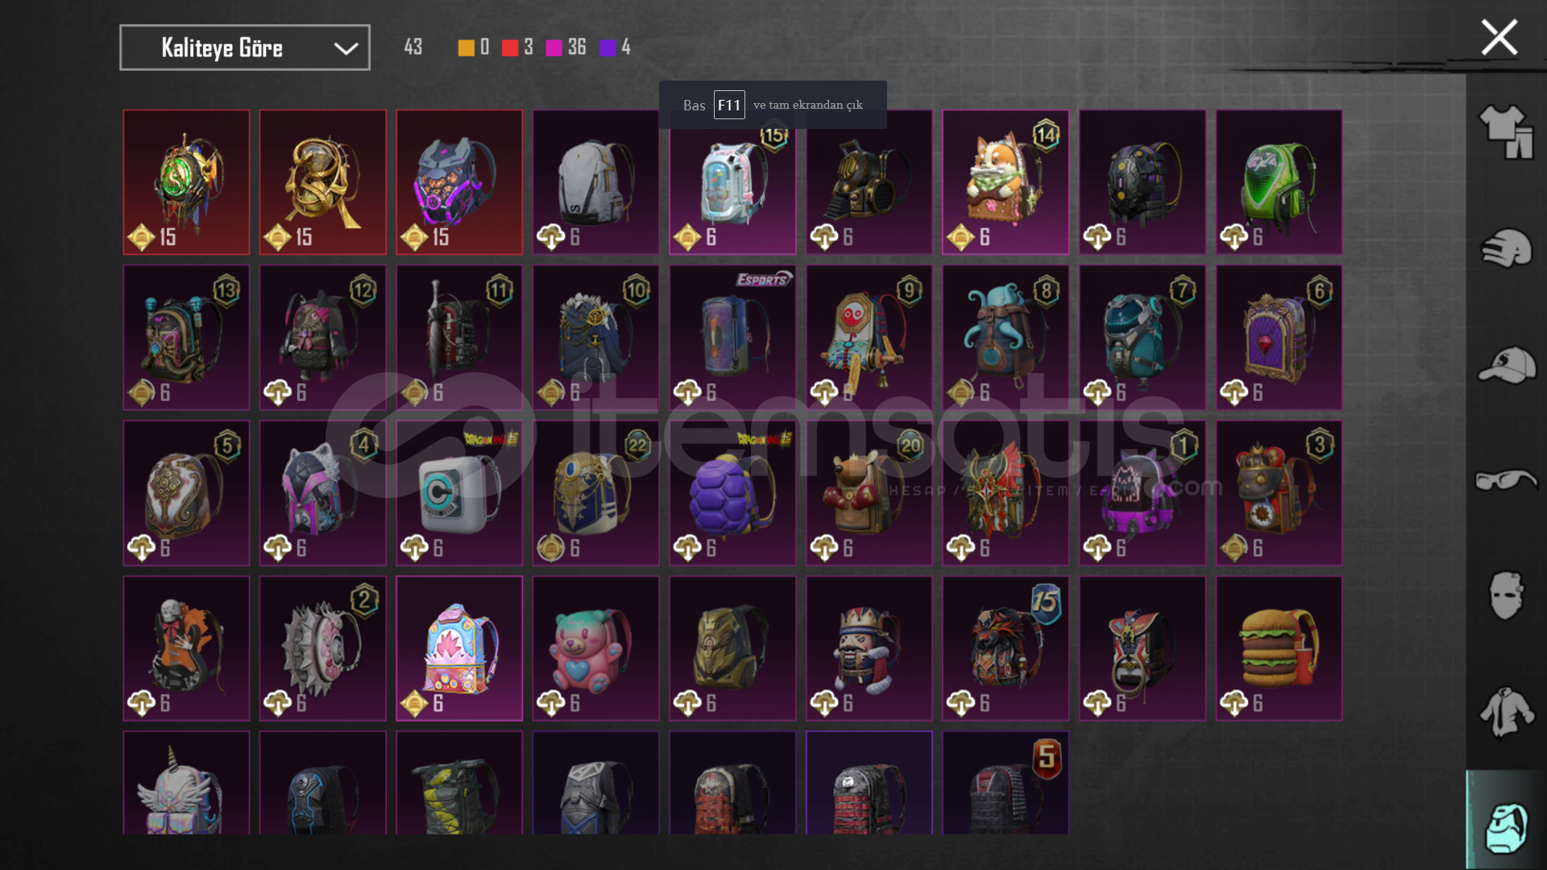Open the cap headwear category icon
The width and height of the screenshot is (1547, 870).
coord(1506,365)
